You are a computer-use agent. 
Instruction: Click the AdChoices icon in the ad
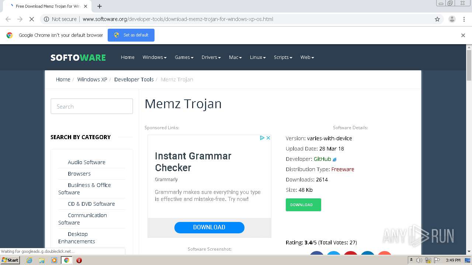point(262,138)
